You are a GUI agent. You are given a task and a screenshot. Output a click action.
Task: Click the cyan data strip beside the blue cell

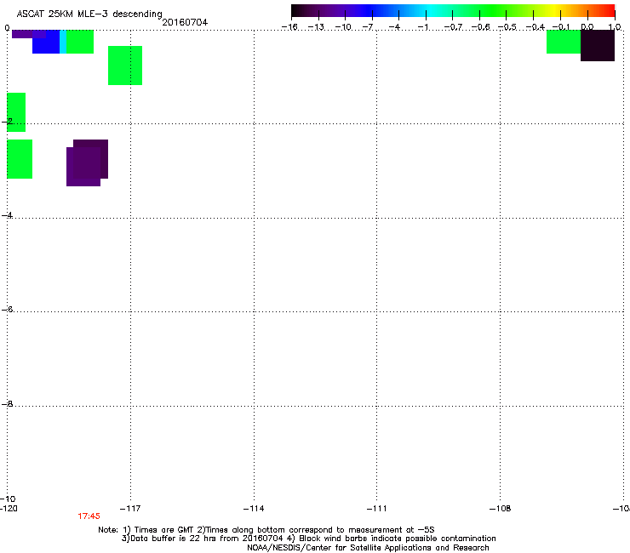click(63, 42)
